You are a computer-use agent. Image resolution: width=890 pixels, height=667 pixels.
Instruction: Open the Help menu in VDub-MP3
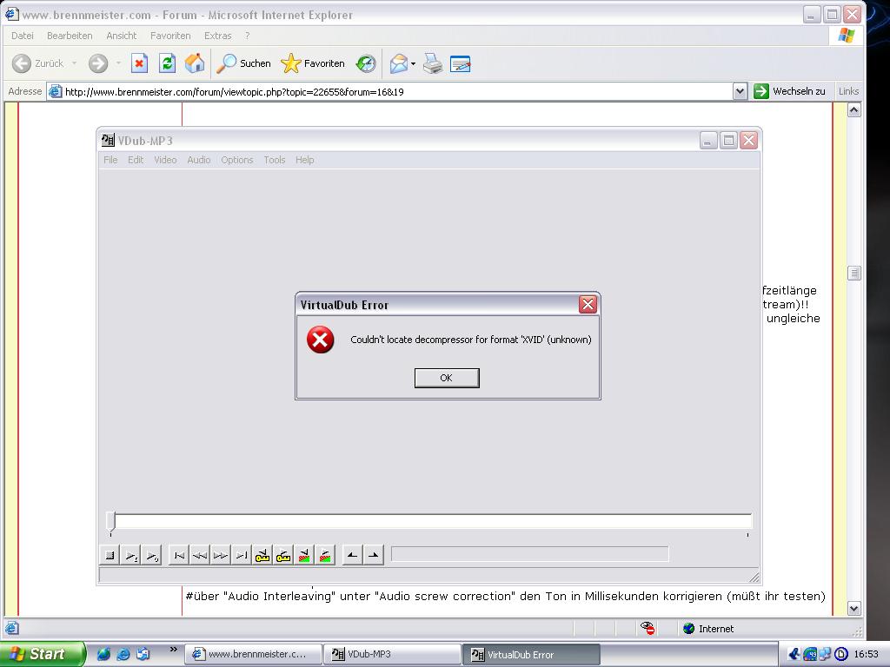tap(305, 160)
